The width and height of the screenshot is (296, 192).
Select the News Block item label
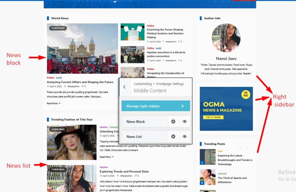pyautogui.click(x=136, y=122)
